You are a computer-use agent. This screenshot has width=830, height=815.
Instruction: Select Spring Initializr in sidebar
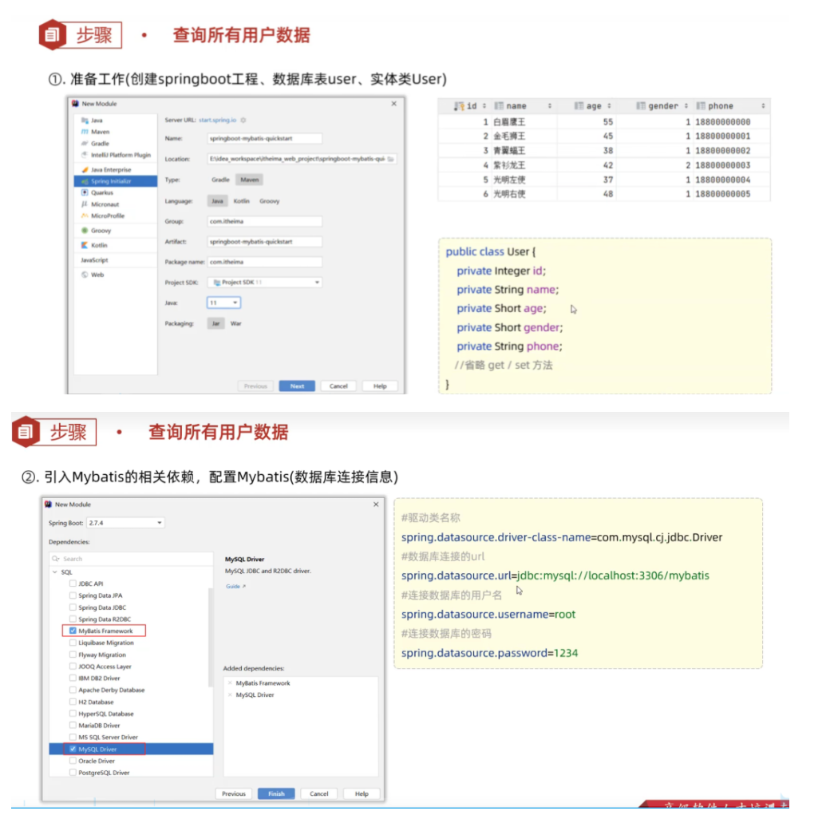pos(116,181)
